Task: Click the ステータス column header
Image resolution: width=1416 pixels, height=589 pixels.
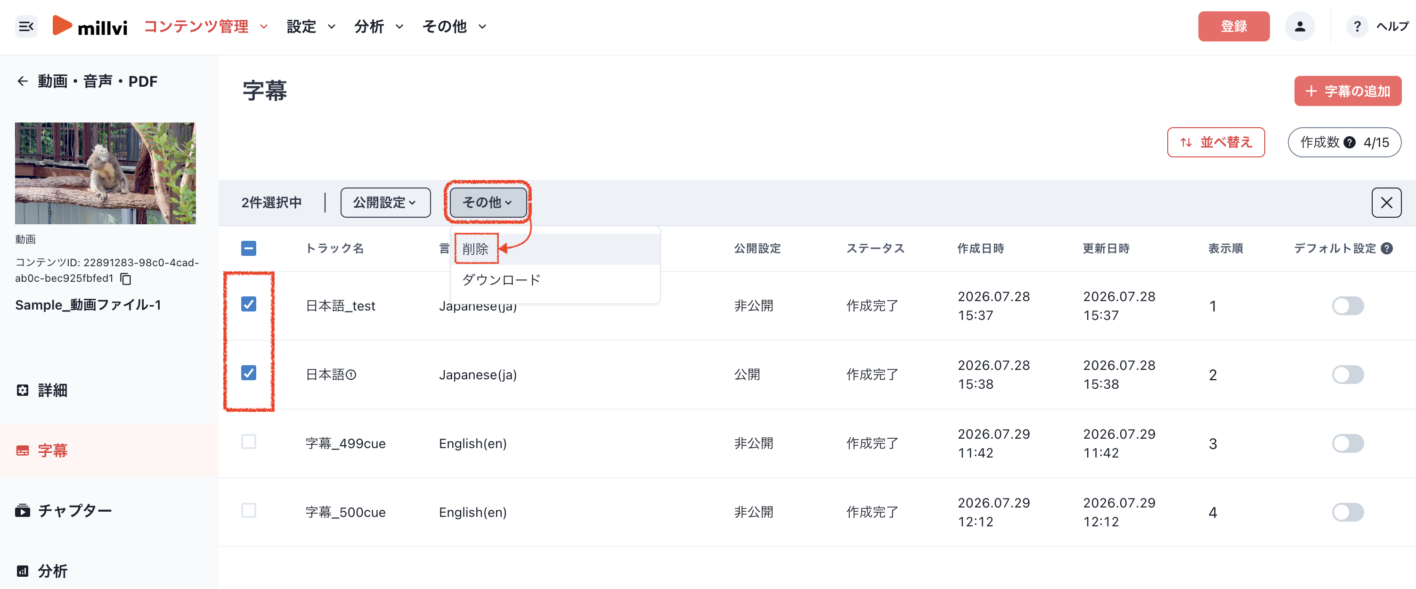Action: 875,249
